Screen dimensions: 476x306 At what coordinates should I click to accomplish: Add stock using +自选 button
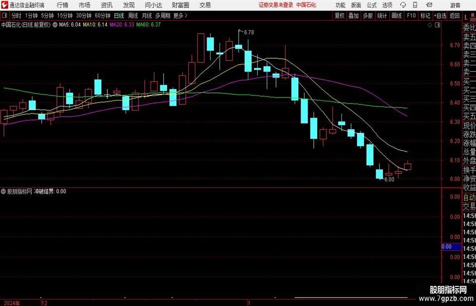[x=440, y=16]
